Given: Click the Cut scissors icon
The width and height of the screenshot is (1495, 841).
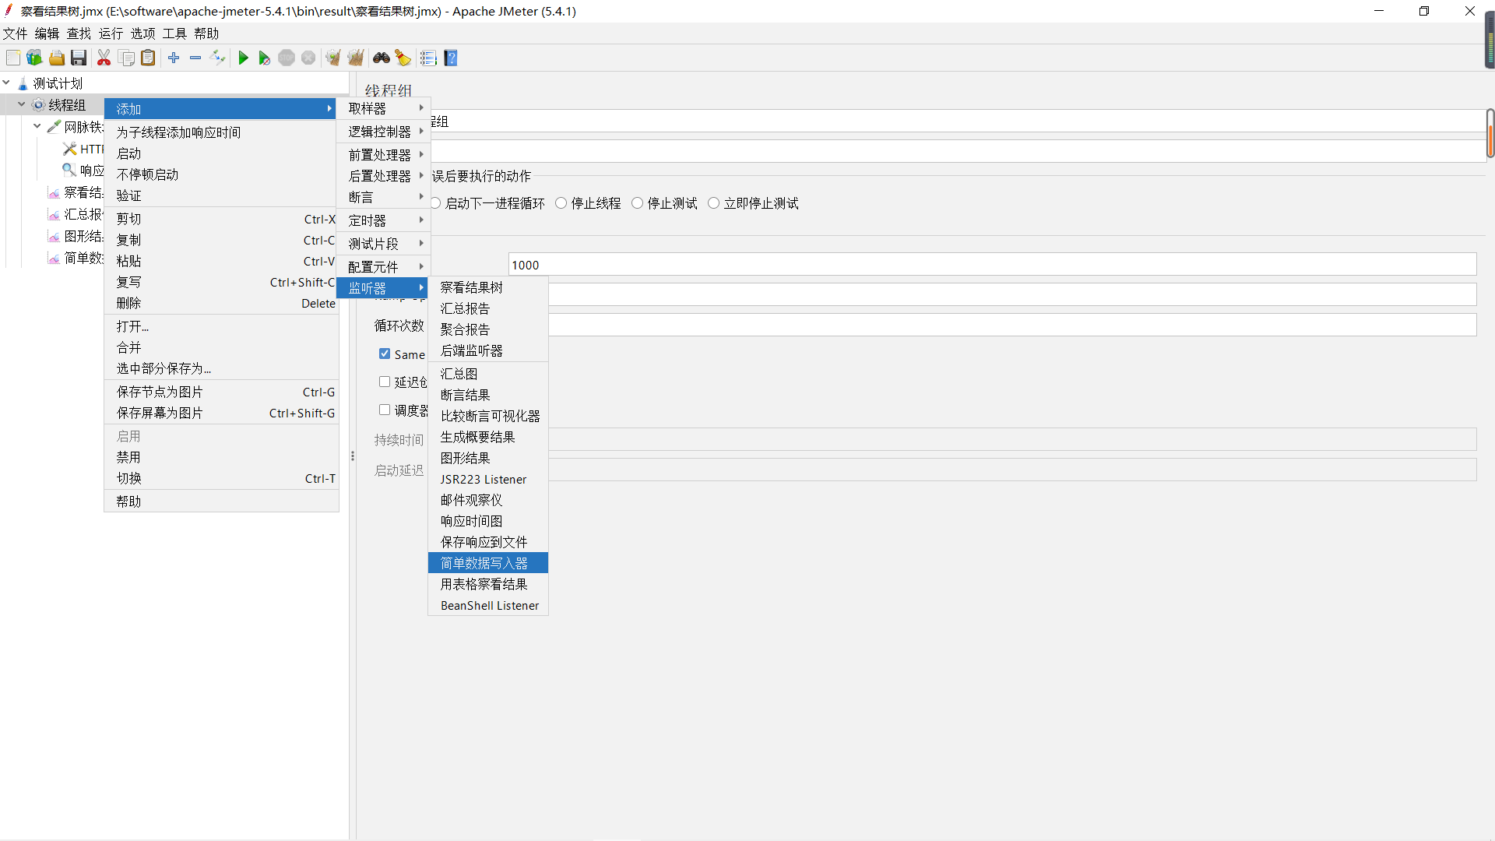Looking at the screenshot, I should click(x=104, y=58).
